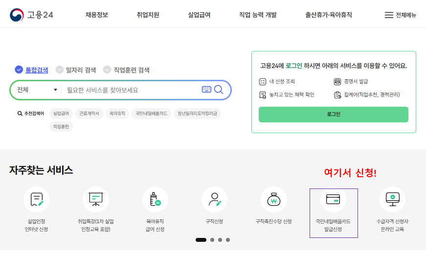Click the green 로그인 button
426x258 pixels.
(334, 115)
